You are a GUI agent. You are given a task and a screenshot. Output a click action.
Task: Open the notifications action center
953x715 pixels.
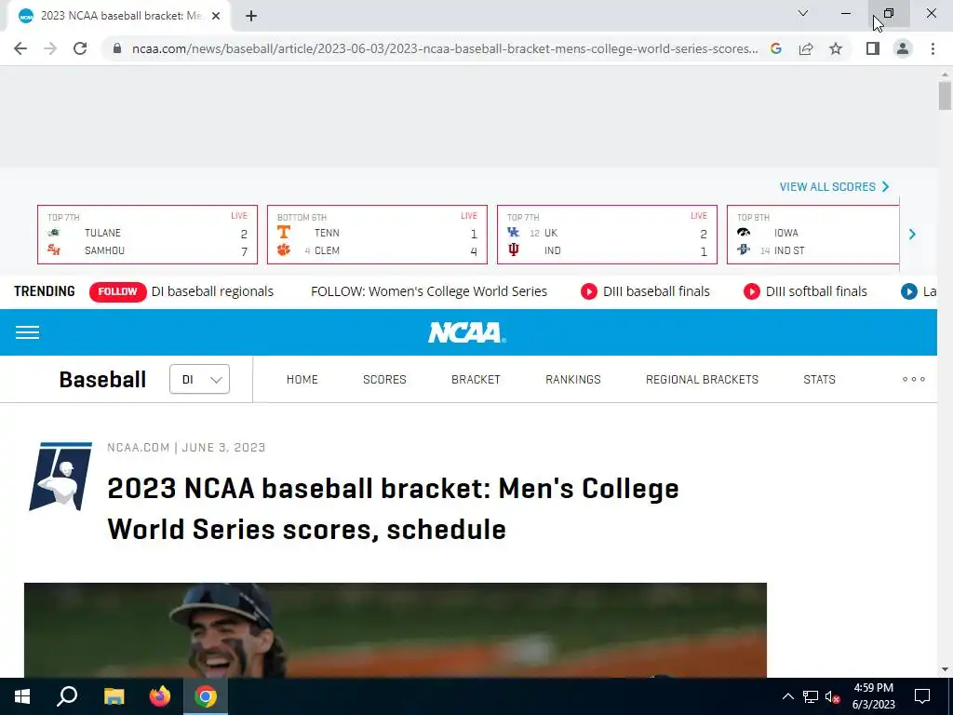pyautogui.click(x=922, y=696)
